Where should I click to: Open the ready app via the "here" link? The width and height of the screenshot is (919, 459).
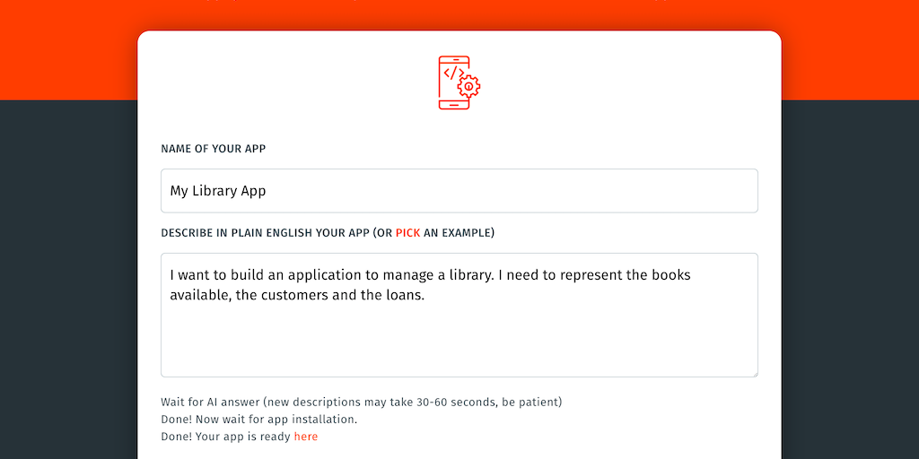coord(305,437)
